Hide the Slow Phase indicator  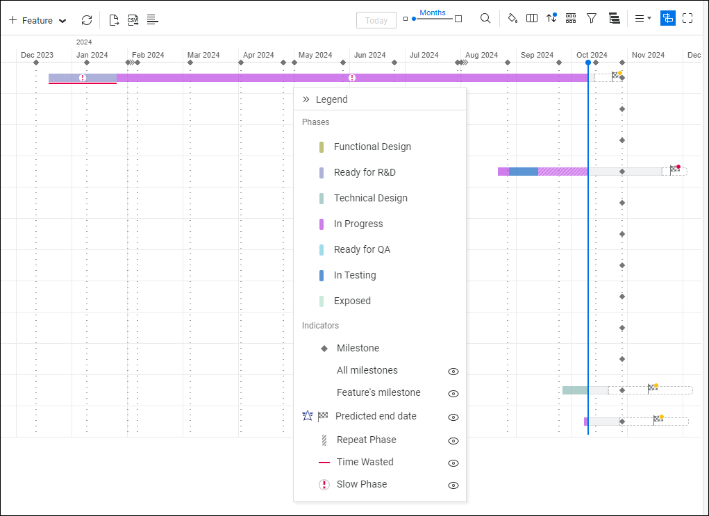coord(453,485)
